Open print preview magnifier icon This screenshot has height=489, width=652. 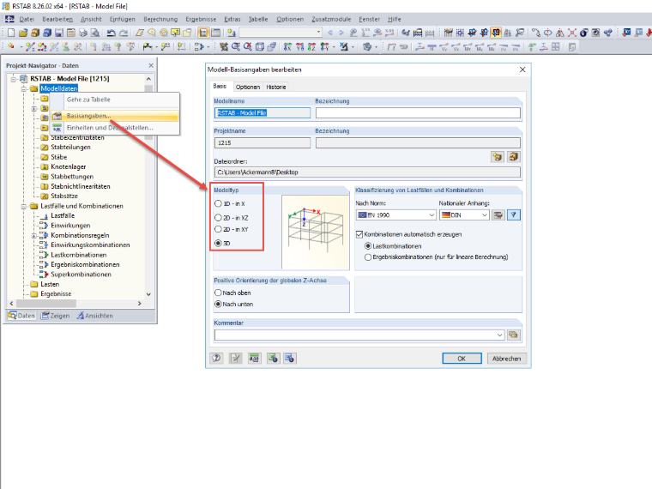(95, 33)
